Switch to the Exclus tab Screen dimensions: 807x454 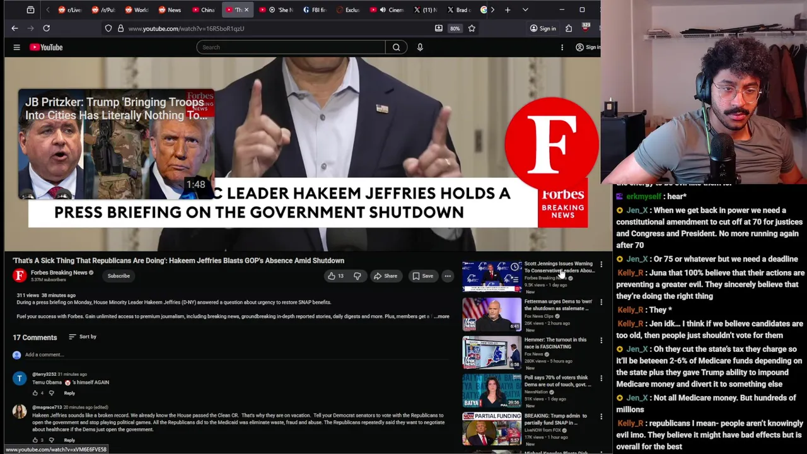348,9
